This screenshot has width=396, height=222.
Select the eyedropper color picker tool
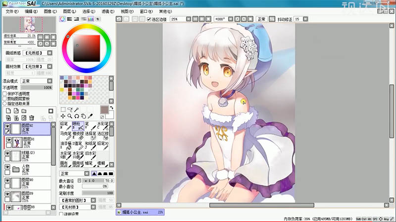[x=90, y=116]
